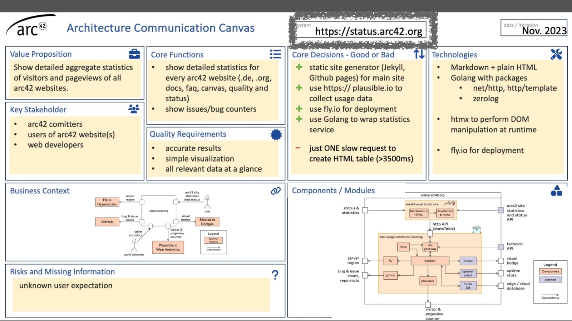This screenshot has width=572, height=321.
Task: Click the unknown user expectation text
Action: (x=66, y=286)
